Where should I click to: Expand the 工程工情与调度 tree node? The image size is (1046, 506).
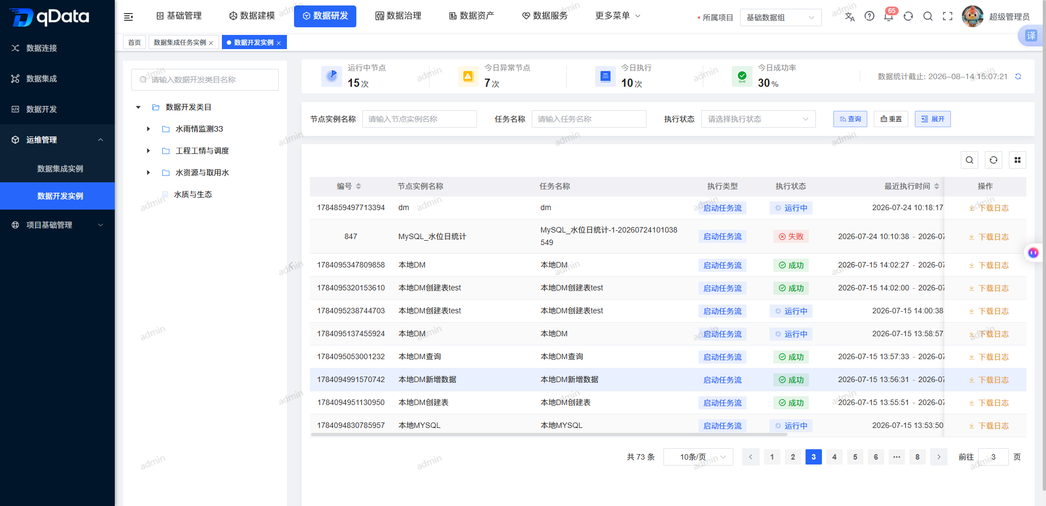coord(148,151)
